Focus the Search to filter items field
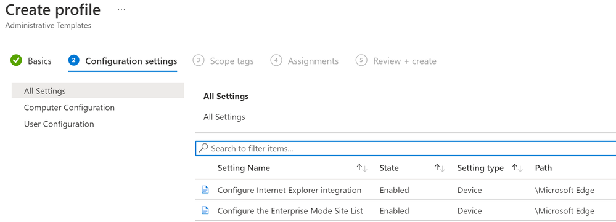The image size is (616, 222). 406,148
